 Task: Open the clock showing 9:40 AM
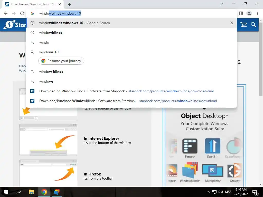click(x=241, y=192)
